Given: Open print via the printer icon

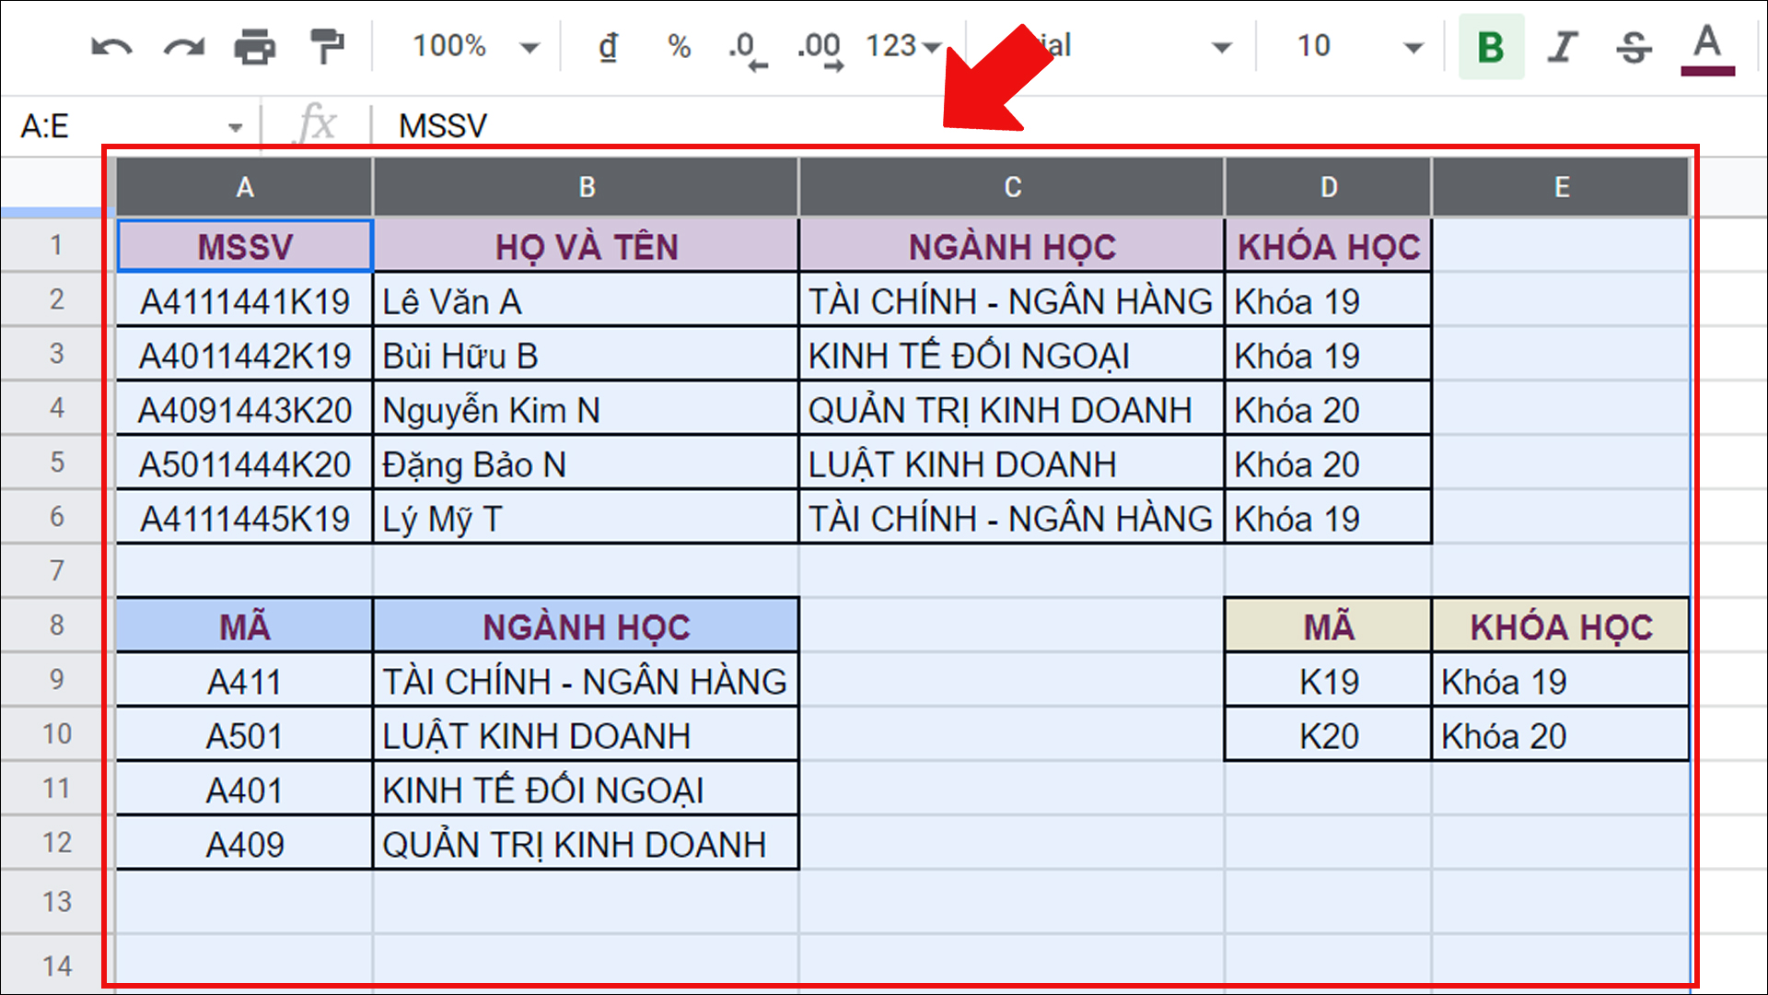Looking at the screenshot, I should pyautogui.click(x=257, y=46).
